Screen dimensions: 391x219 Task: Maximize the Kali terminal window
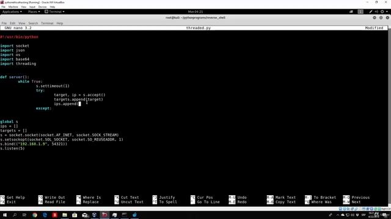pyautogui.click(x=381, y=18)
